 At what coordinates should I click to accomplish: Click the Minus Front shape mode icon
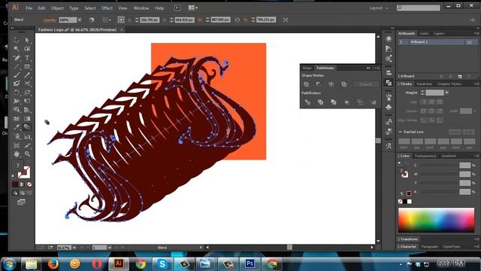pos(318,84)
